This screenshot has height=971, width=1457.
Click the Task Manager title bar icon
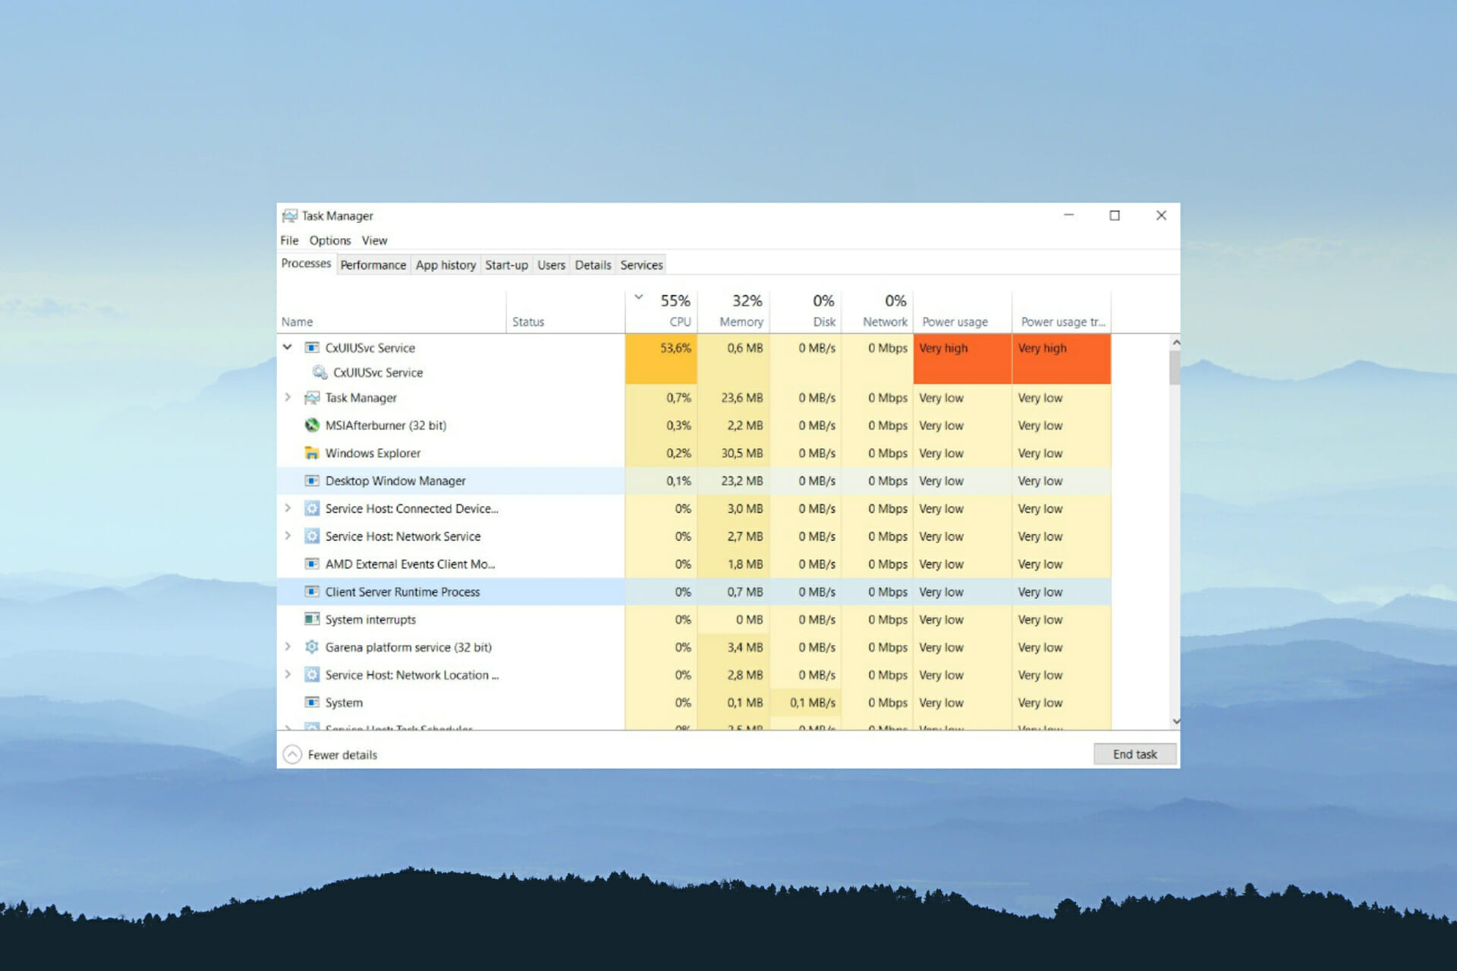coord(290,216)
